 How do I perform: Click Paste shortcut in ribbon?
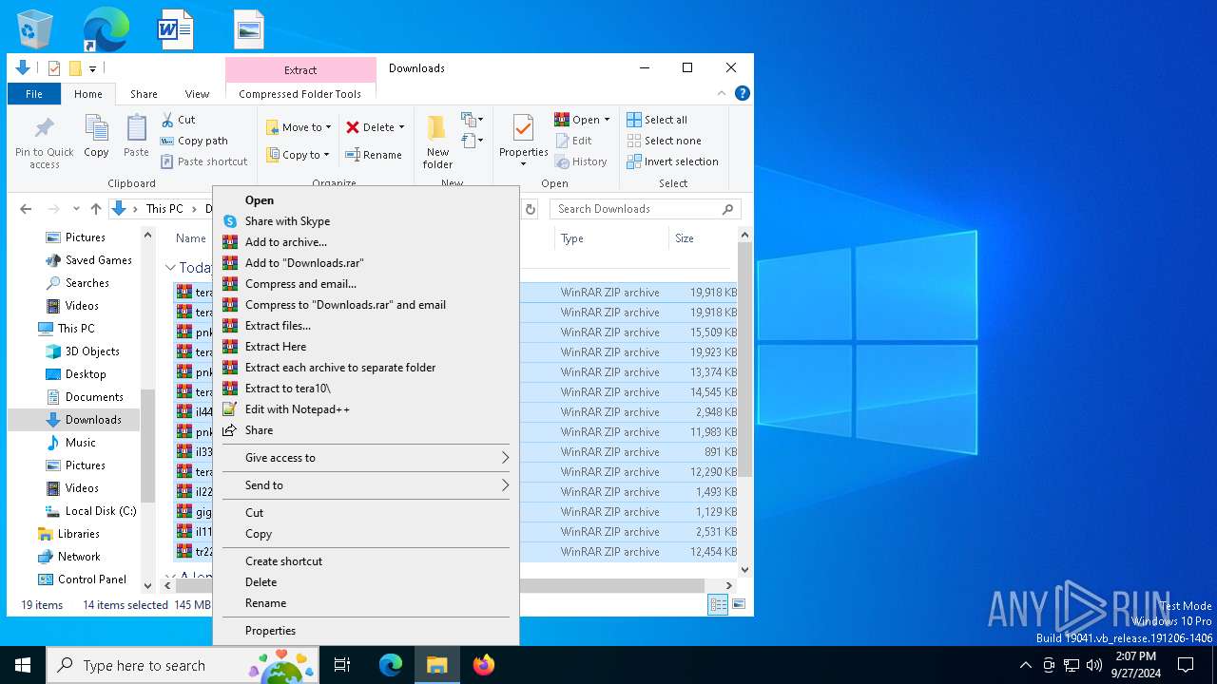(203, 161)
